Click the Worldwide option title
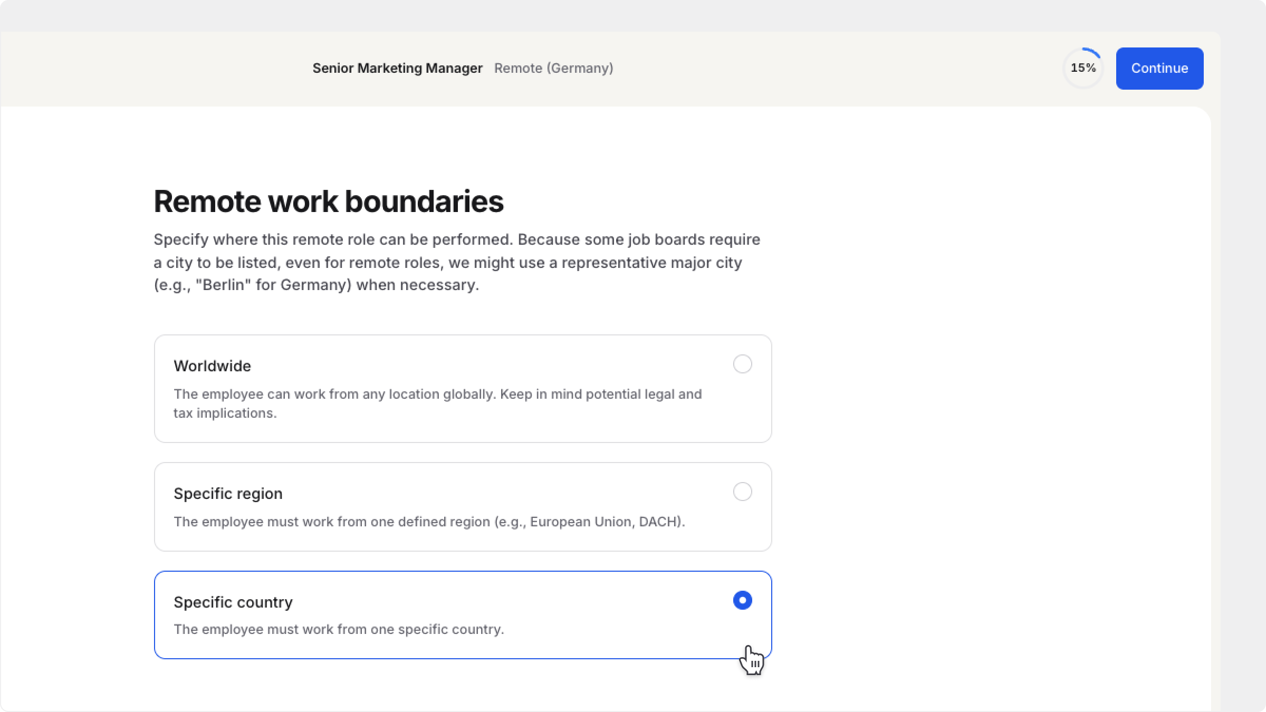Viewport: 1266px width, 712px height. (212, 366)
